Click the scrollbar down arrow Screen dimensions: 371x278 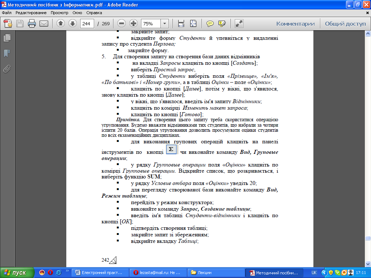368,264
